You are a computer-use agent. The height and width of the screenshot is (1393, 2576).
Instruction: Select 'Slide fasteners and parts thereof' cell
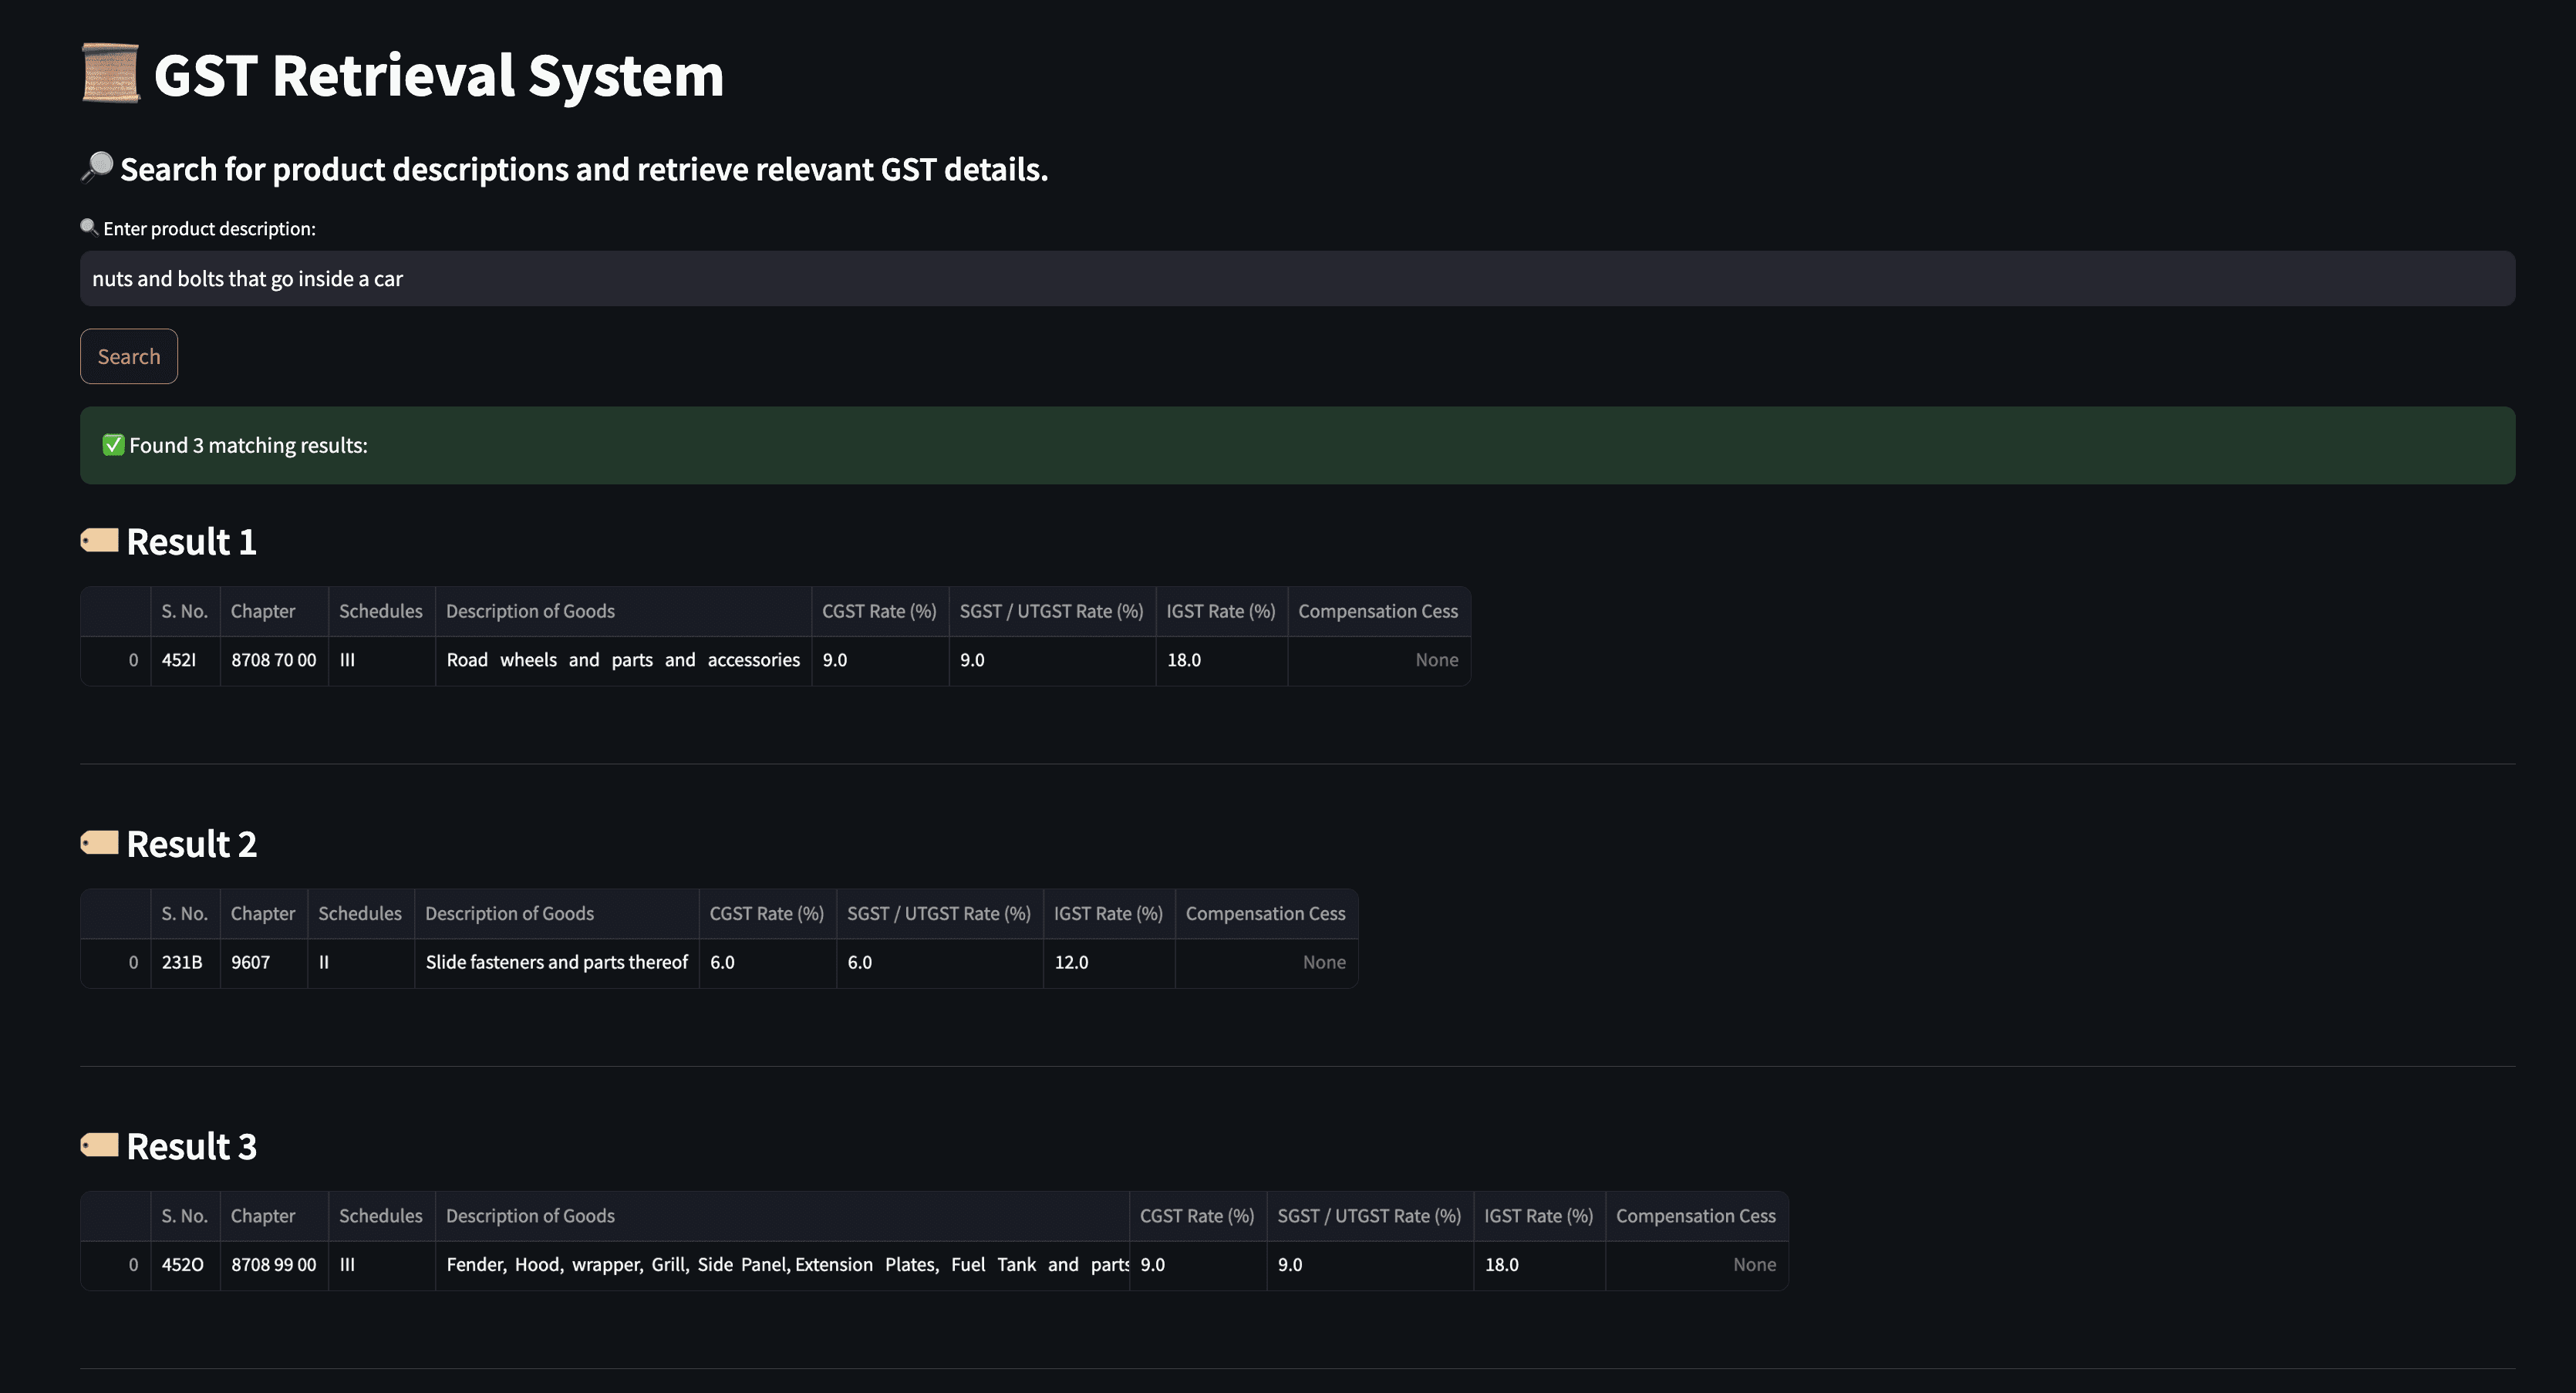pos(556,962)
